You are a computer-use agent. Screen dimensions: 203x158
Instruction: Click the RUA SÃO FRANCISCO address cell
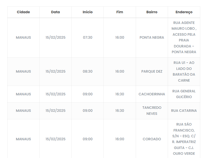184,139
